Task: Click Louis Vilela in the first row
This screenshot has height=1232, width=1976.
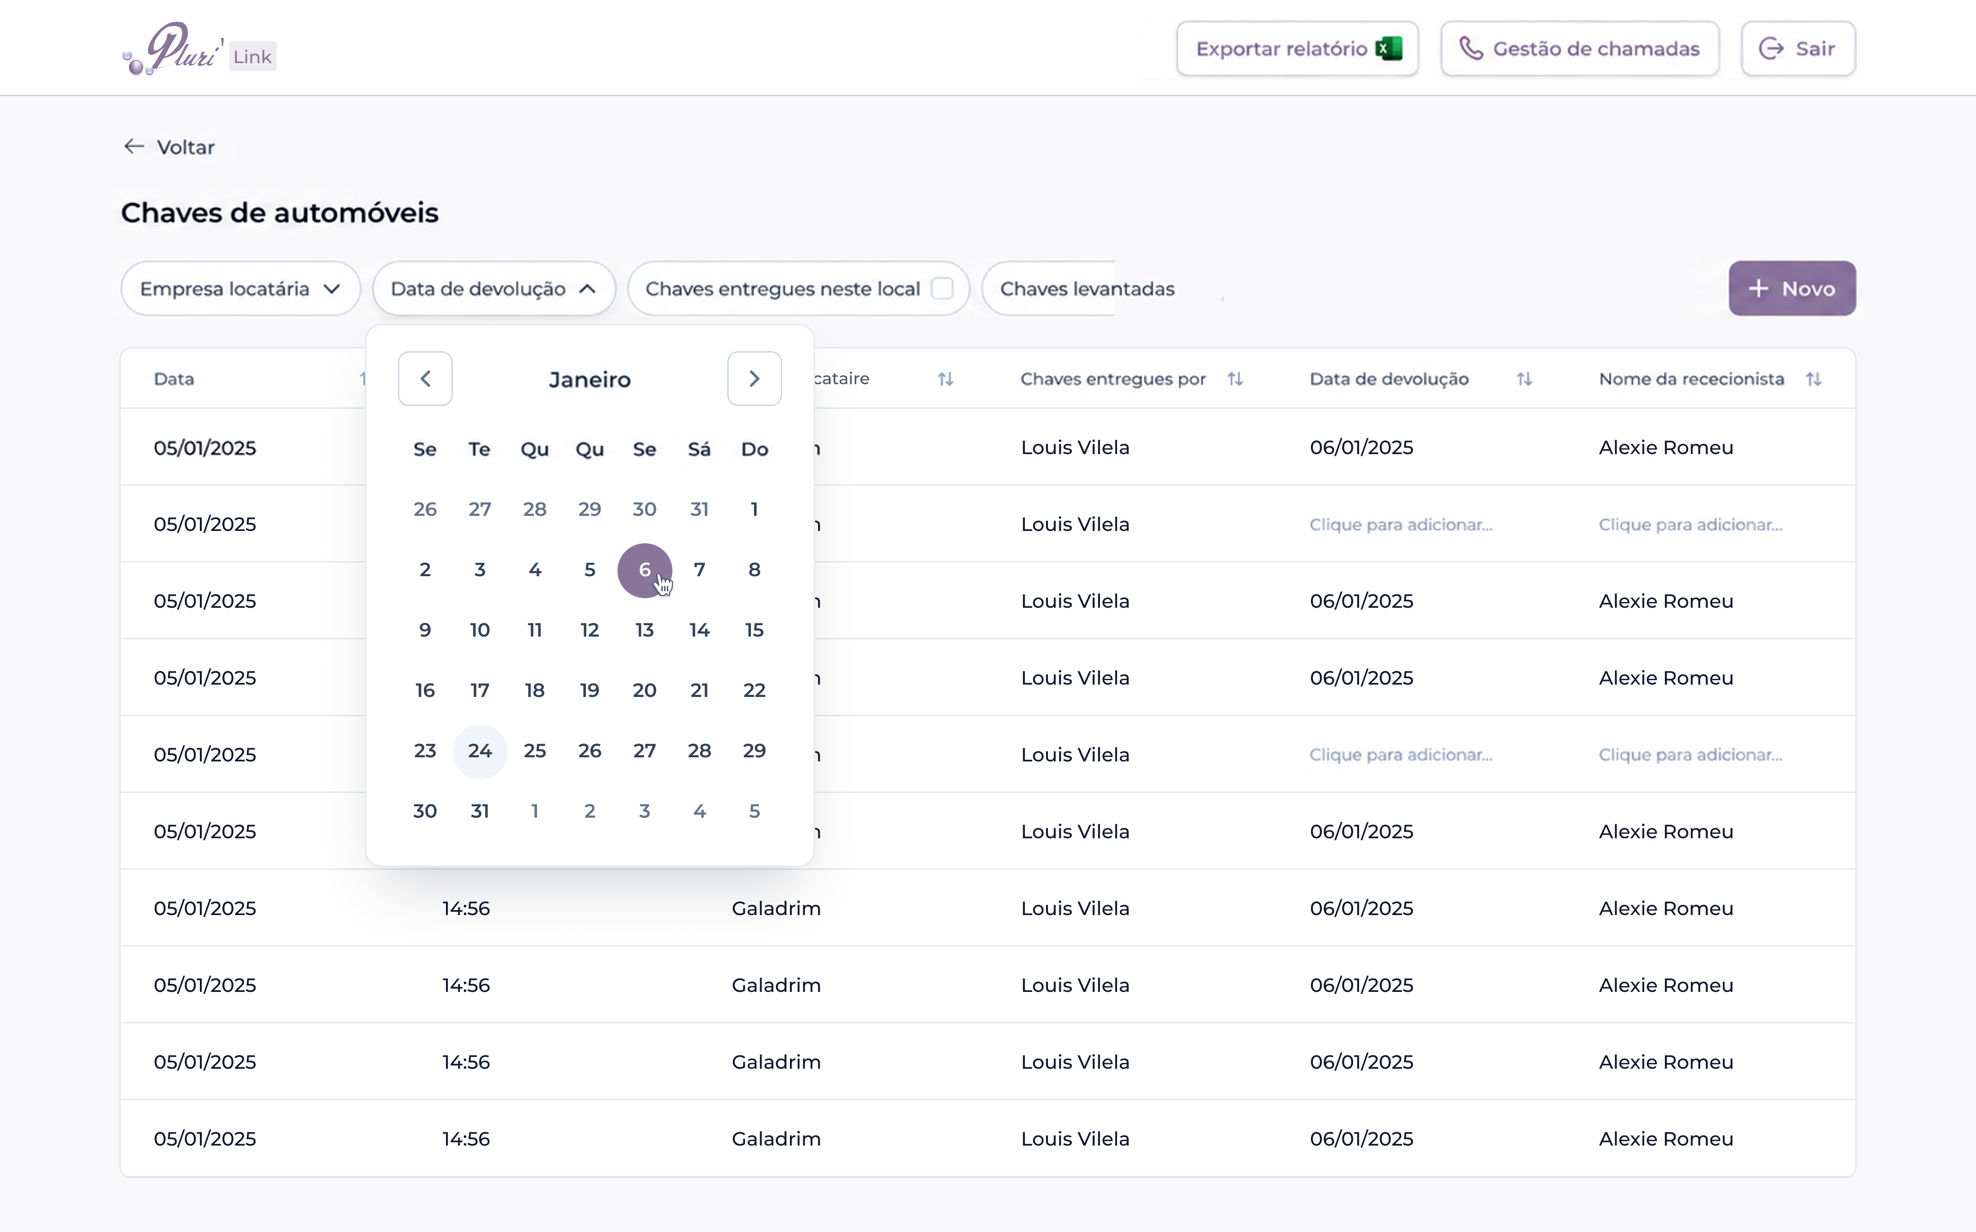Action: [x=1075, y=447]
